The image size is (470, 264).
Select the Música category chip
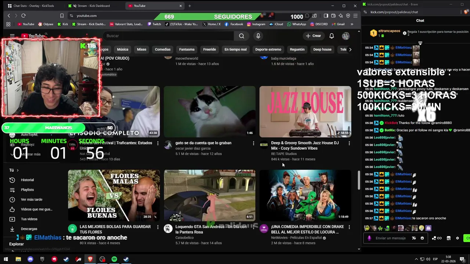coord(123,49)
